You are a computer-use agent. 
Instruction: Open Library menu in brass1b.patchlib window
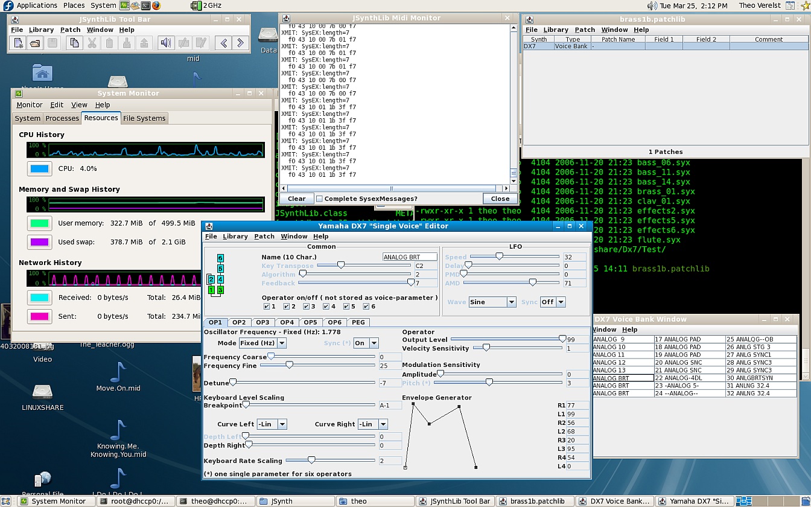coord(556,30)
